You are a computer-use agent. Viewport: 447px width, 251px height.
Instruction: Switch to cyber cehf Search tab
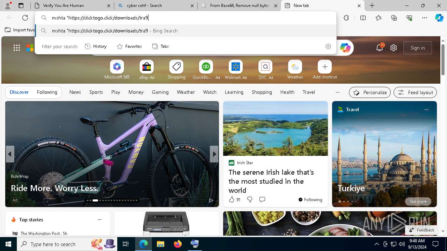click(156, 6)
